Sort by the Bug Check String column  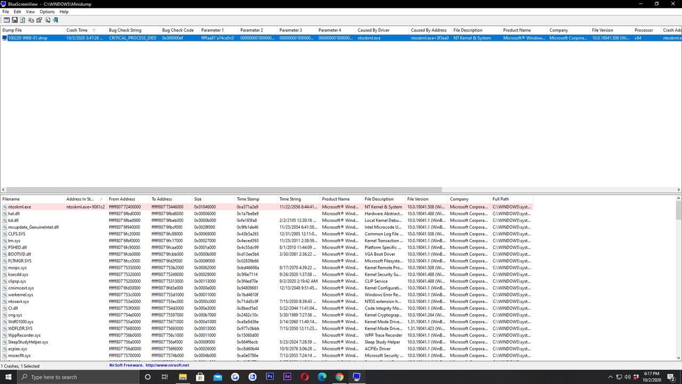(x=133, y=30)
